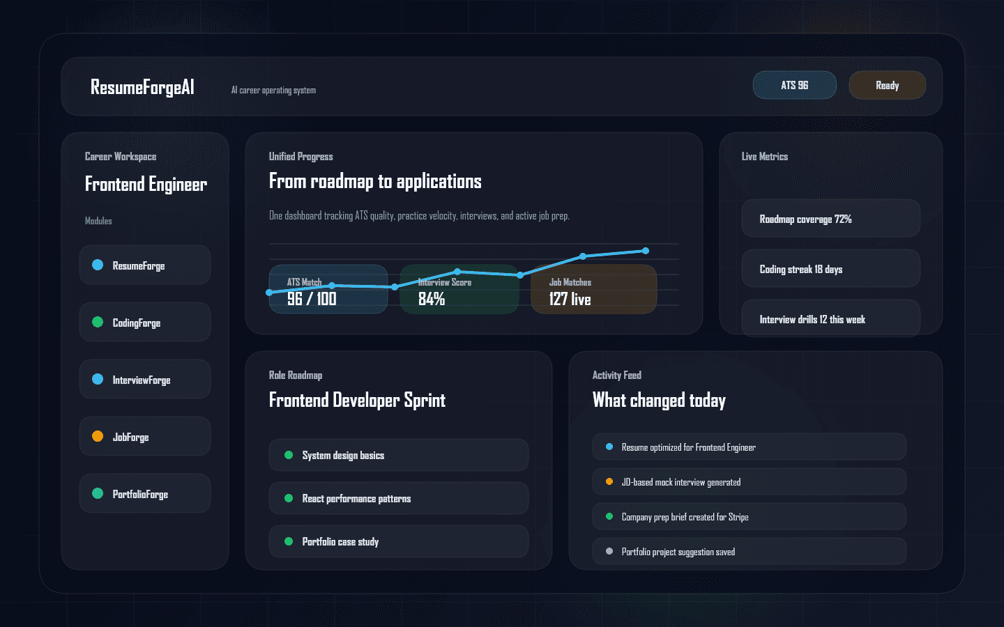Expand the Coding streak 18 days metric
The height and width of the screenshot is (627, 1004).
coord(830,268)
